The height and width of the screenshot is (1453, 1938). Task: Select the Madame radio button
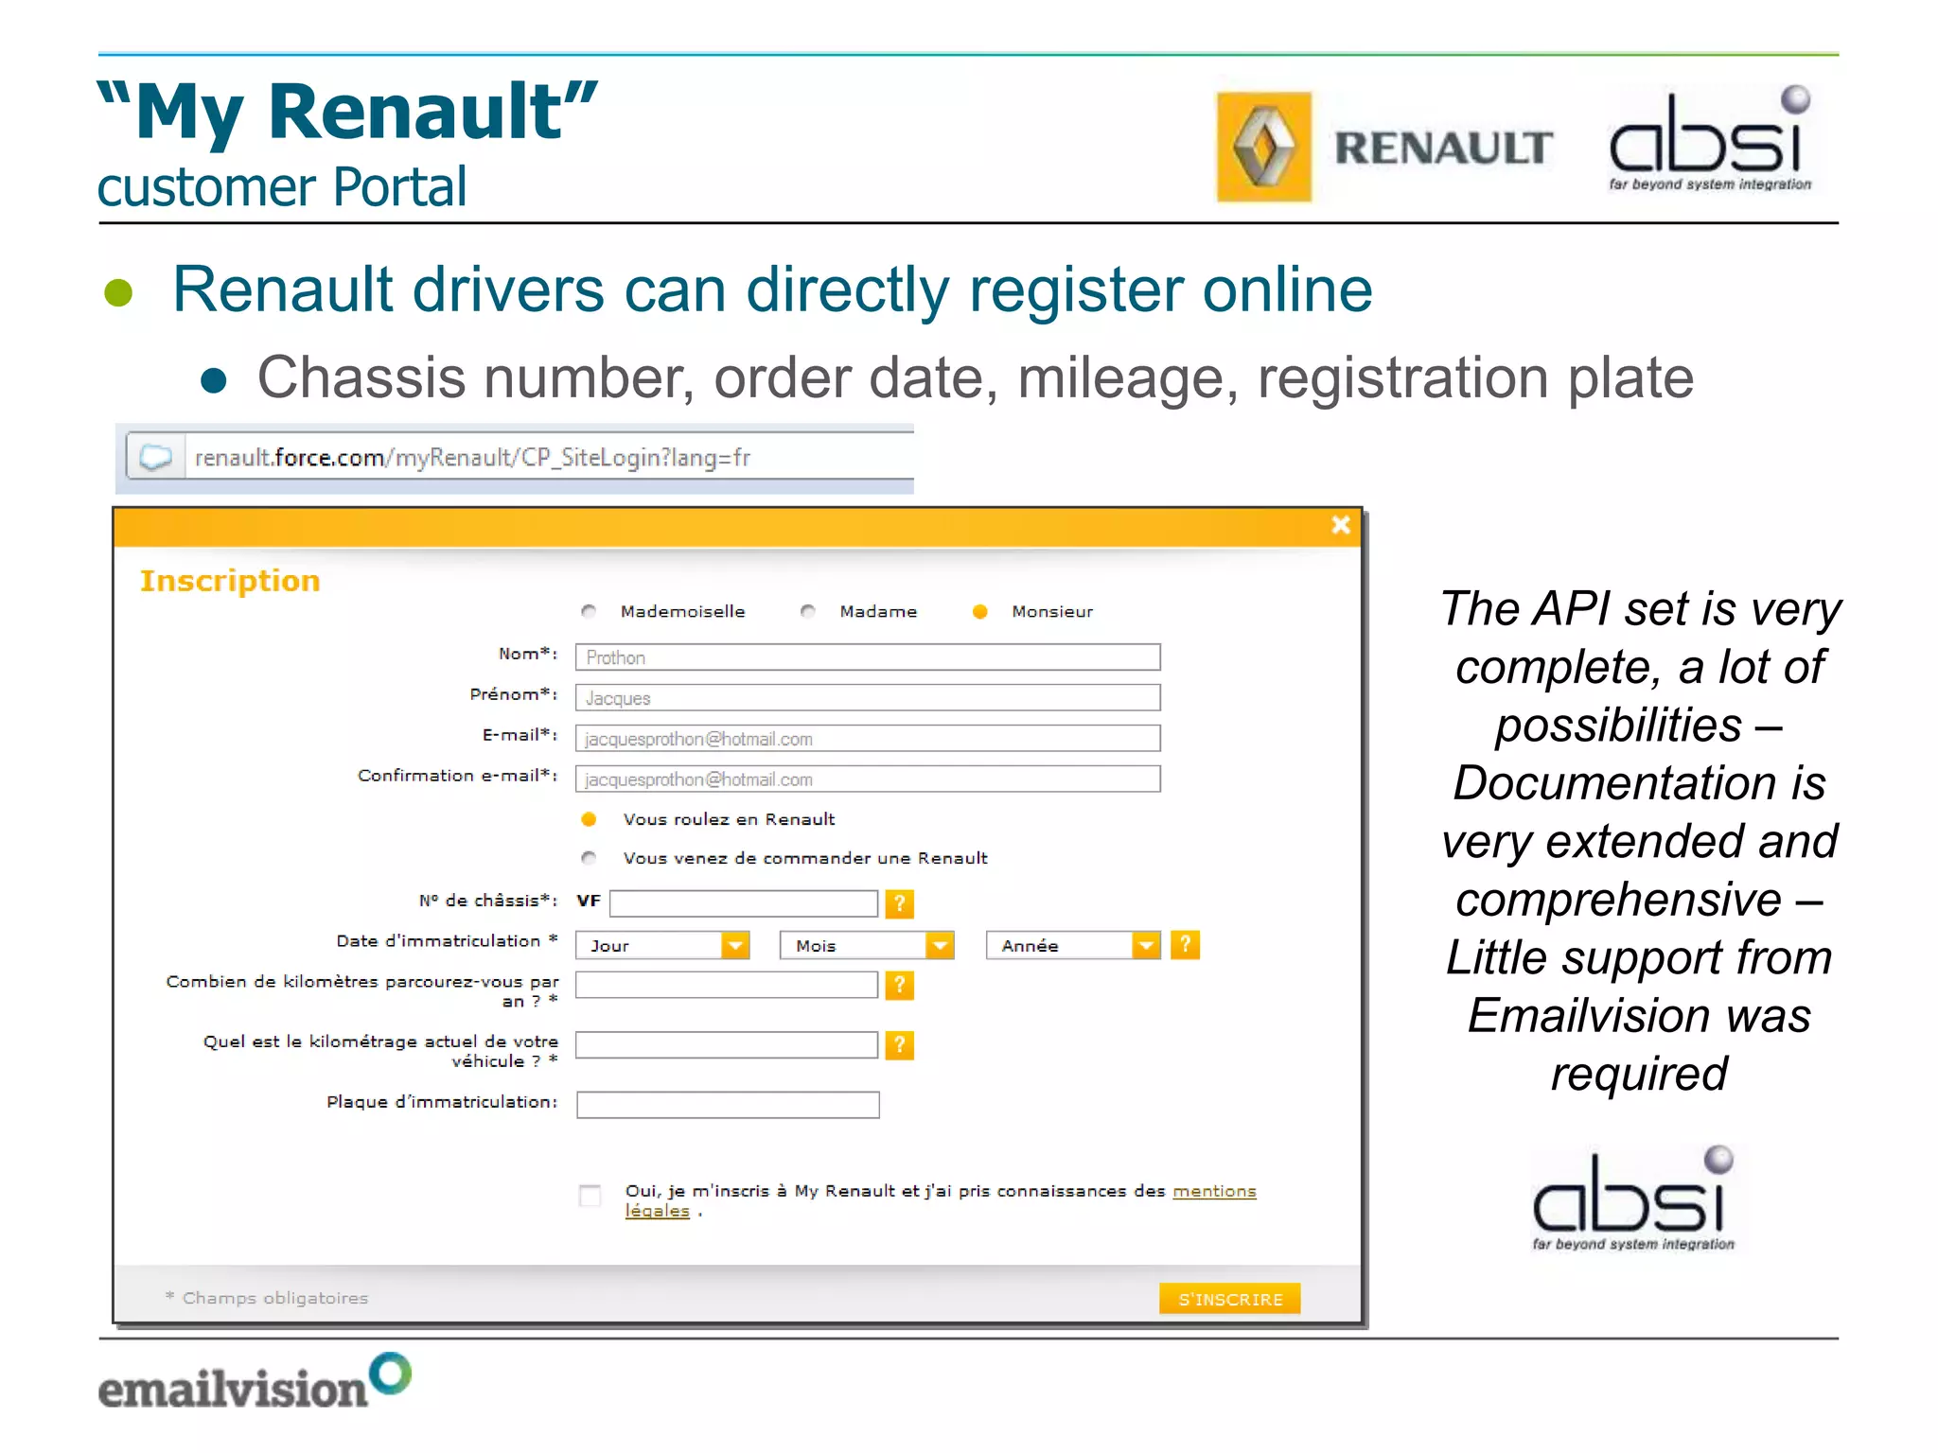807,611
